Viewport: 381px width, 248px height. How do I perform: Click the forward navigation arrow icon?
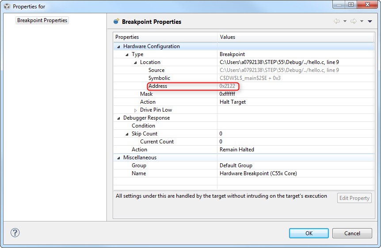coord(353,21)
